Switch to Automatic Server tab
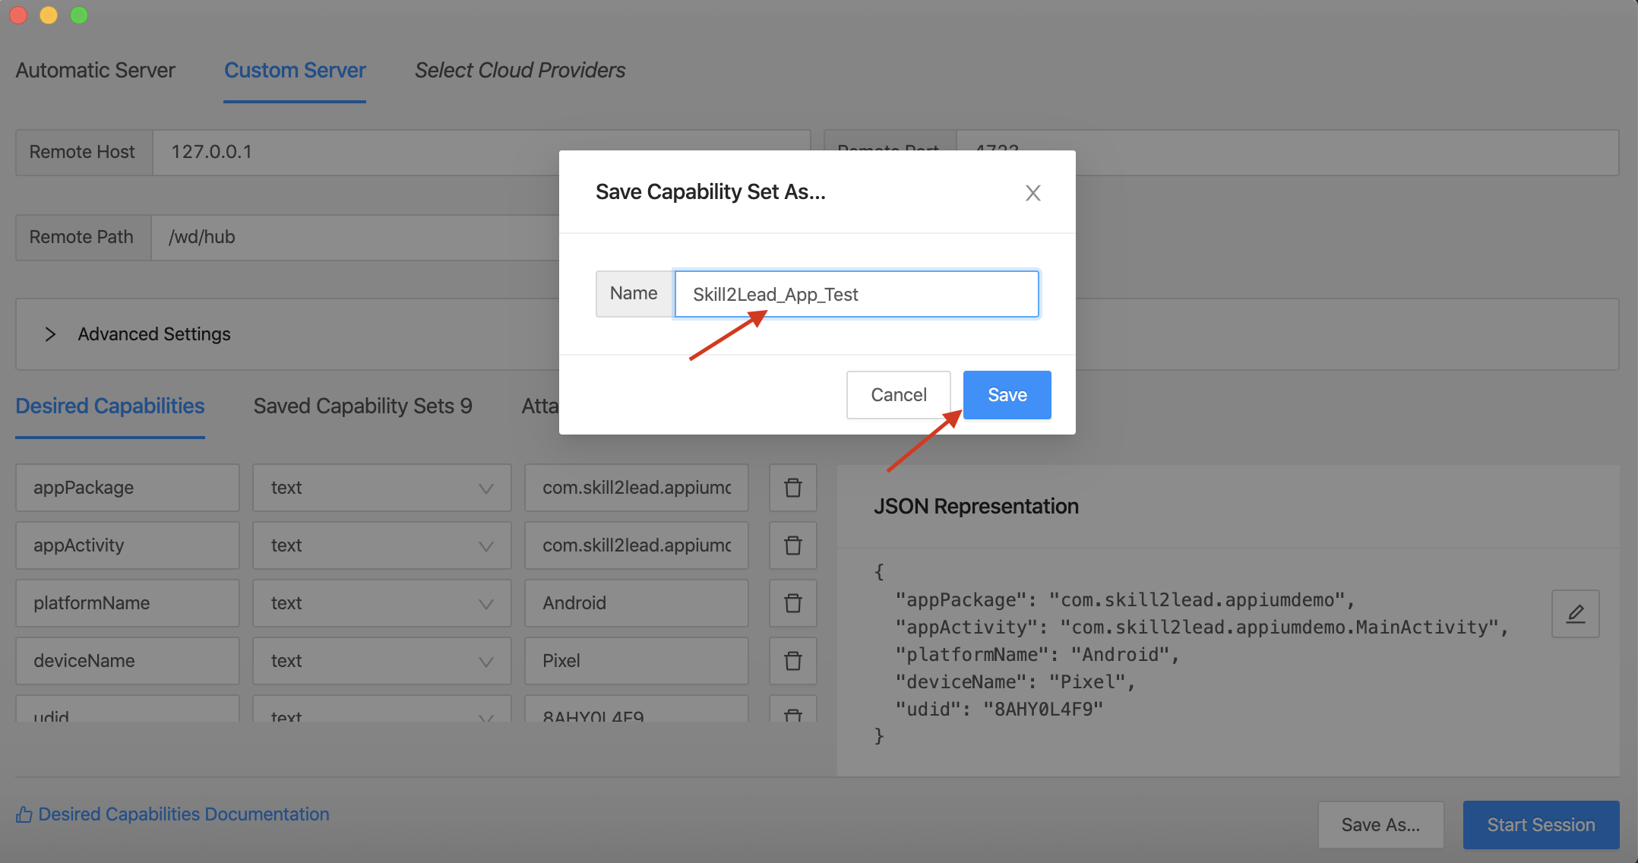 point(96,71)
